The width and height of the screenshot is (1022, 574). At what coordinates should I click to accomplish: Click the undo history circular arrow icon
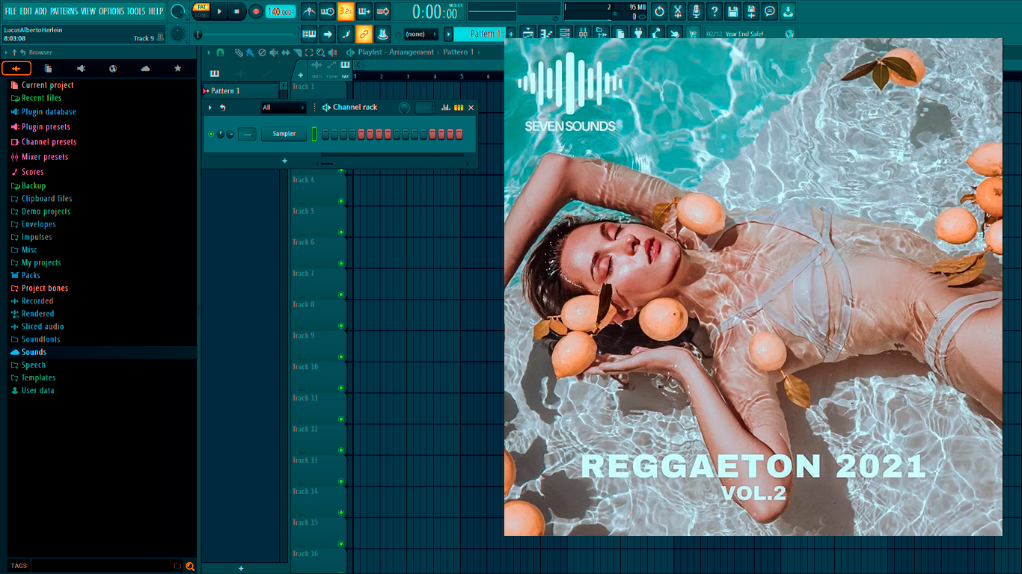tap(659, 11)
